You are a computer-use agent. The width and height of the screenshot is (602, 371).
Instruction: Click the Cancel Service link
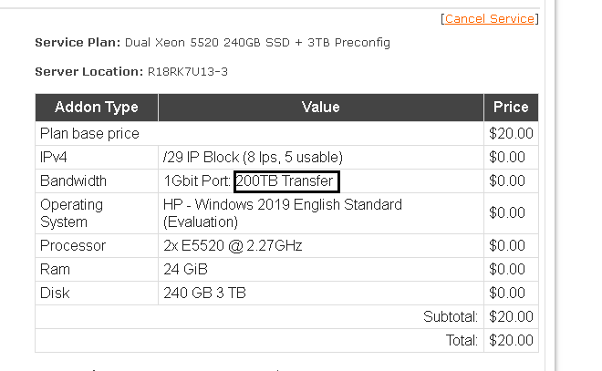point(490,18)
